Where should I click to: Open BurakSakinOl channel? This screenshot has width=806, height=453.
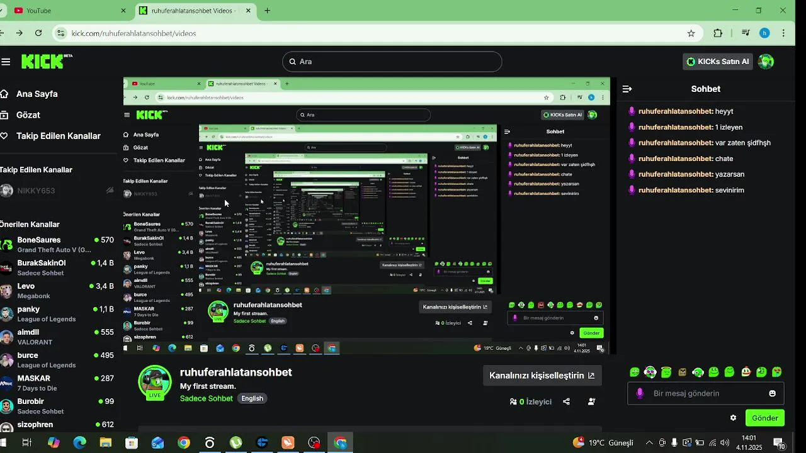point(58,267)
